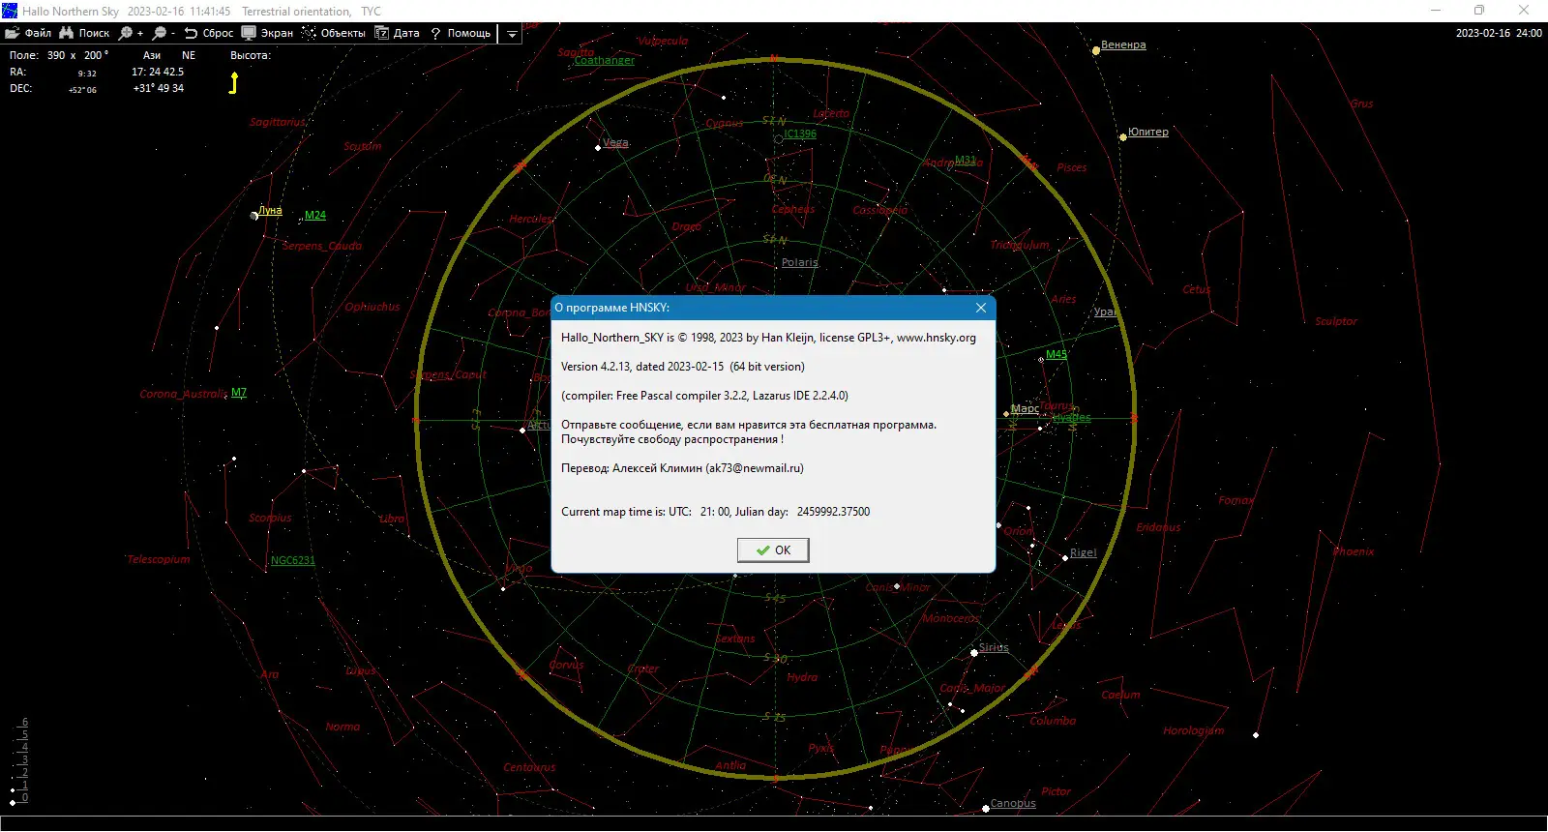Click the star magnitude scale legend

(x=19, y=761)
